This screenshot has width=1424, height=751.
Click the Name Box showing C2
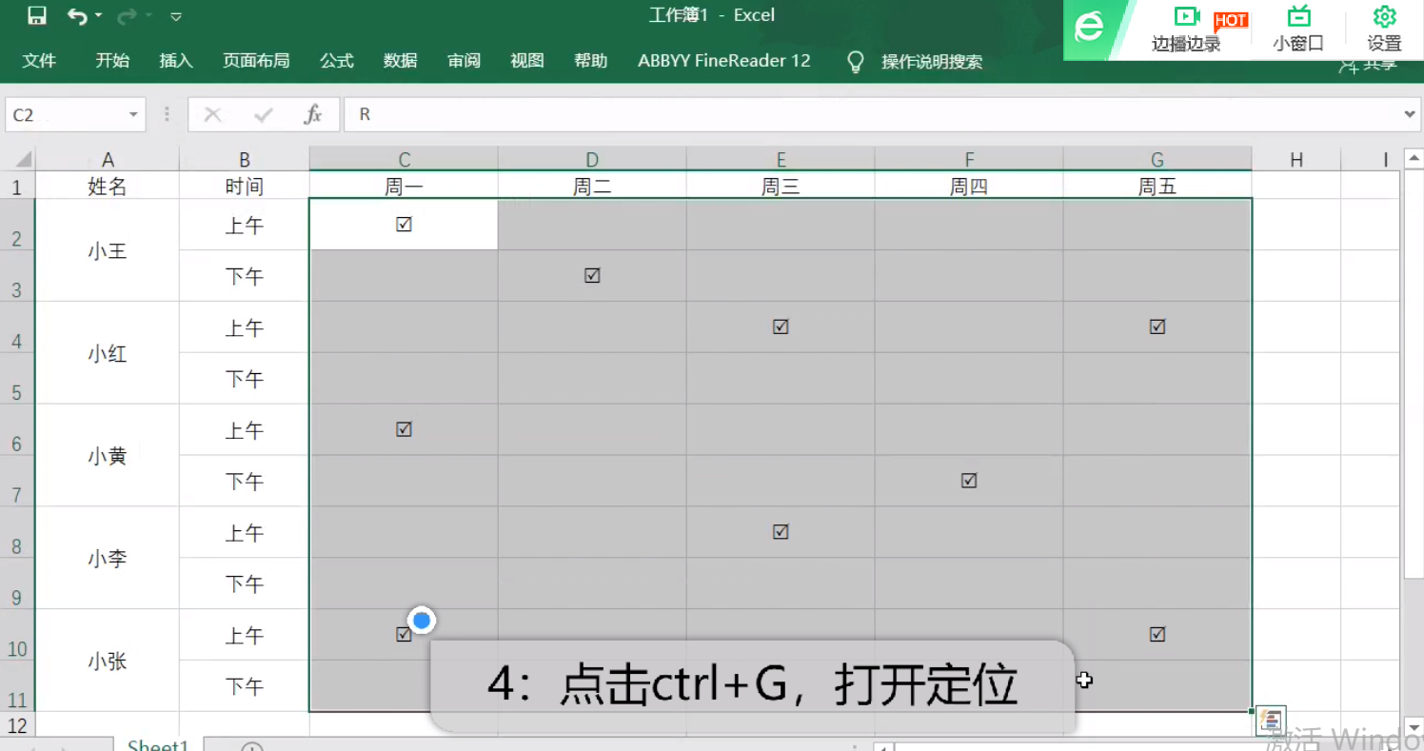point(65,115)
